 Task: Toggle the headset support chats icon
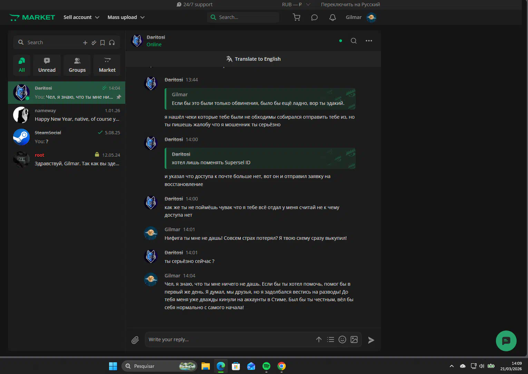click(x=112, y=43)
